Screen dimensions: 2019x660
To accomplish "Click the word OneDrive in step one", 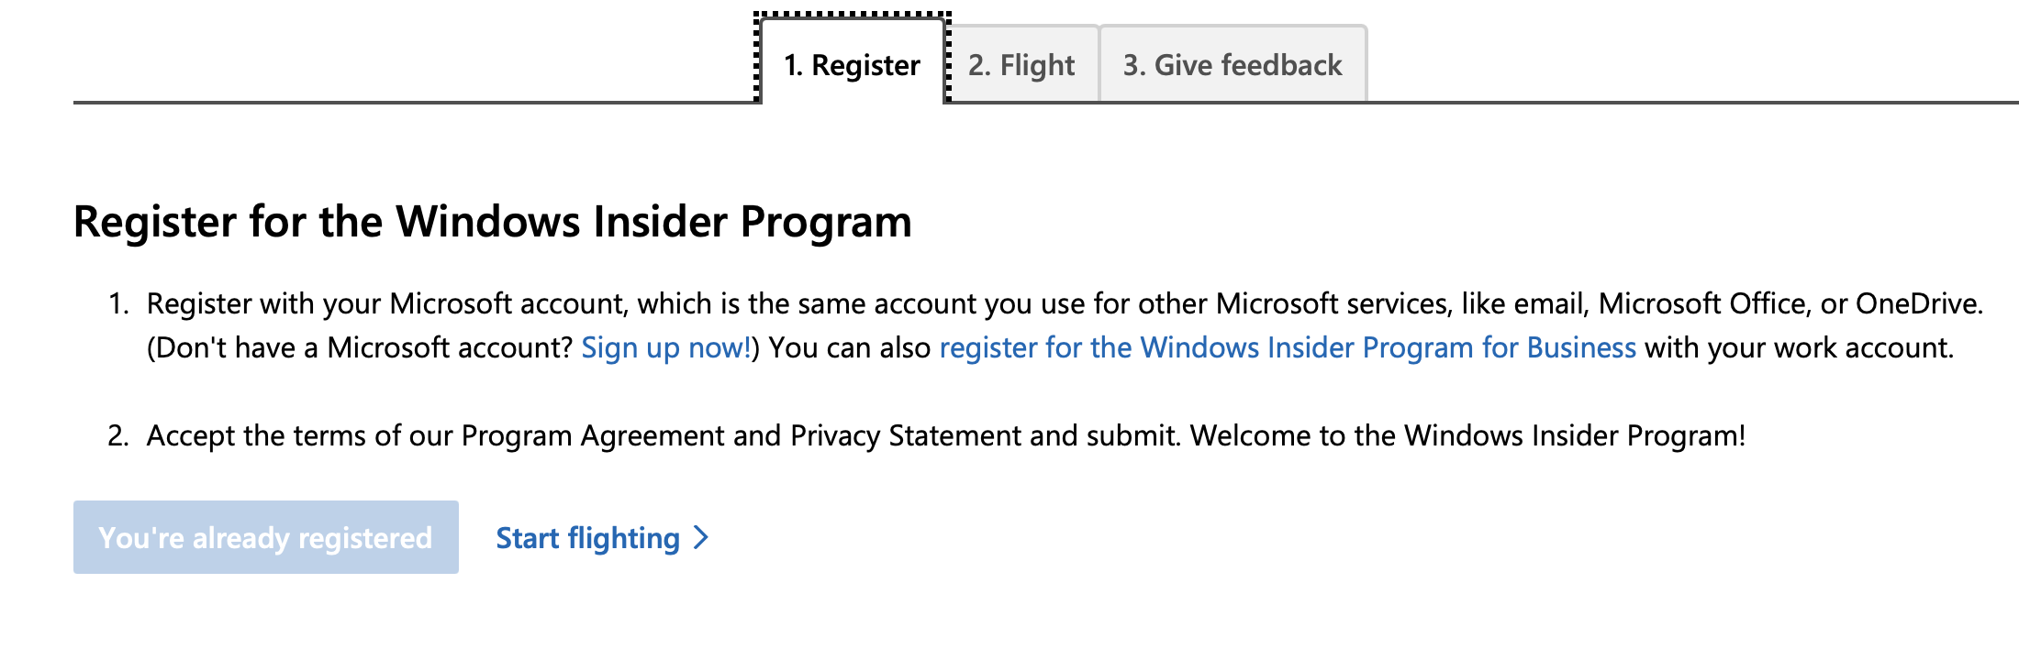I will tap(1916, 304).
